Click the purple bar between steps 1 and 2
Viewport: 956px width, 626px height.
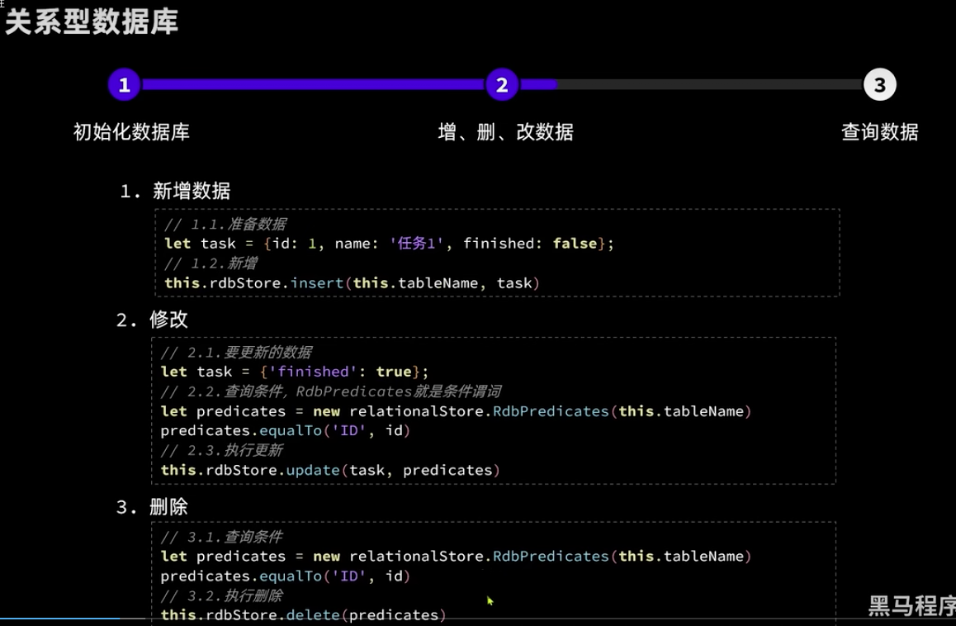coord(312,84)
